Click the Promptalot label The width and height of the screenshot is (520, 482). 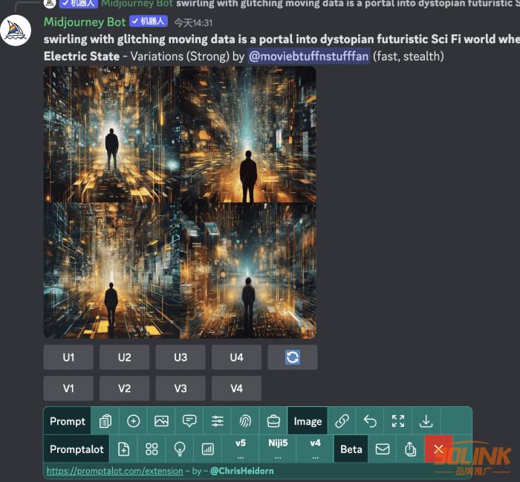[x=77, y=449]
